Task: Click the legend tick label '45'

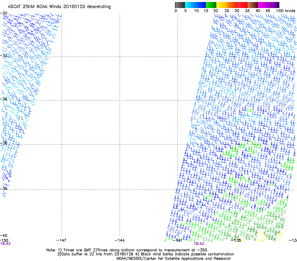Action: coord(268,11)
